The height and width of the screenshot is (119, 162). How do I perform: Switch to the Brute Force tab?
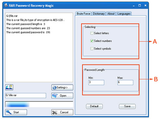pos(83,14)
